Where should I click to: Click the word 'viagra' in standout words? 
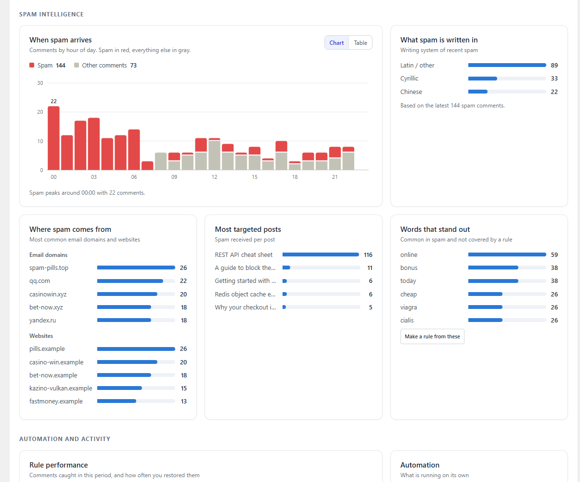click(409, 307)
